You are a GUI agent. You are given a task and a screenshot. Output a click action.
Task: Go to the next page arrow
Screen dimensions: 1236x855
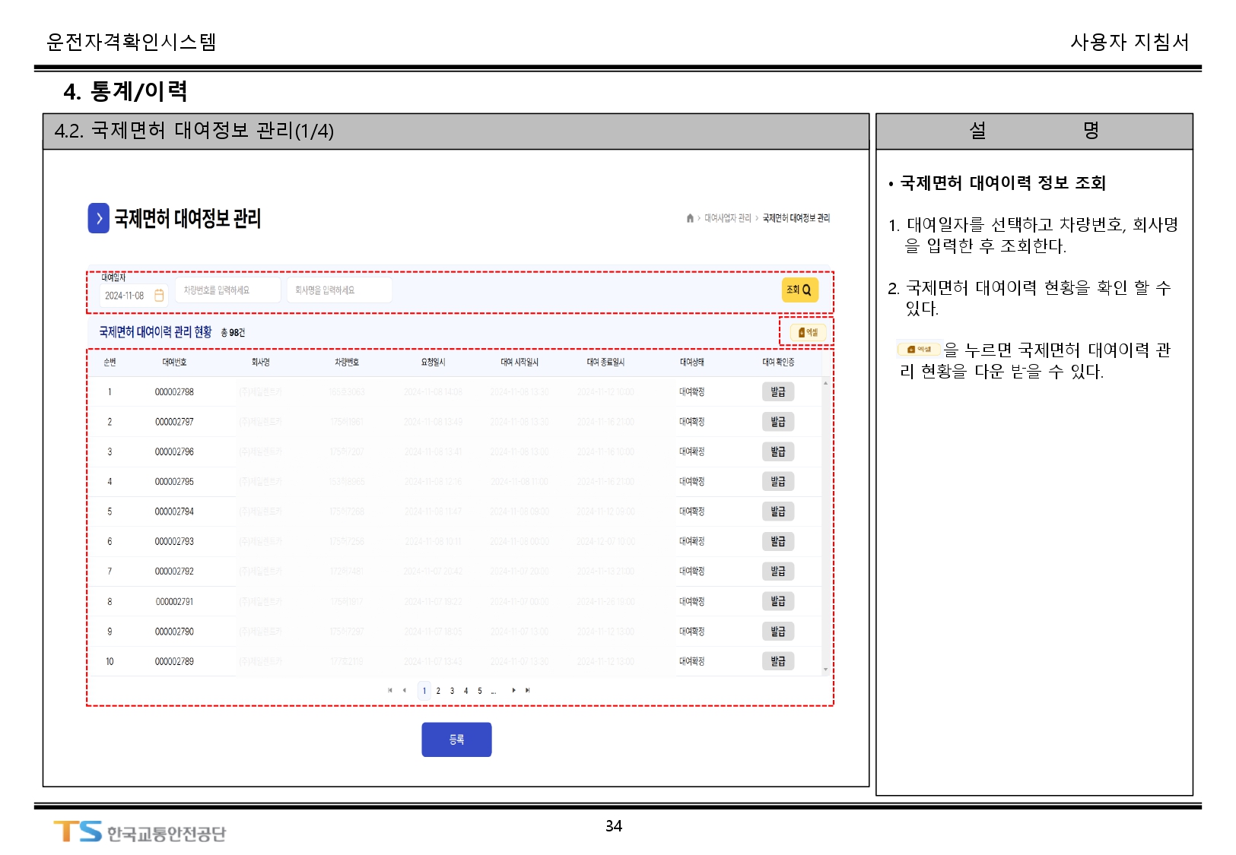click(x=513, y=691)
